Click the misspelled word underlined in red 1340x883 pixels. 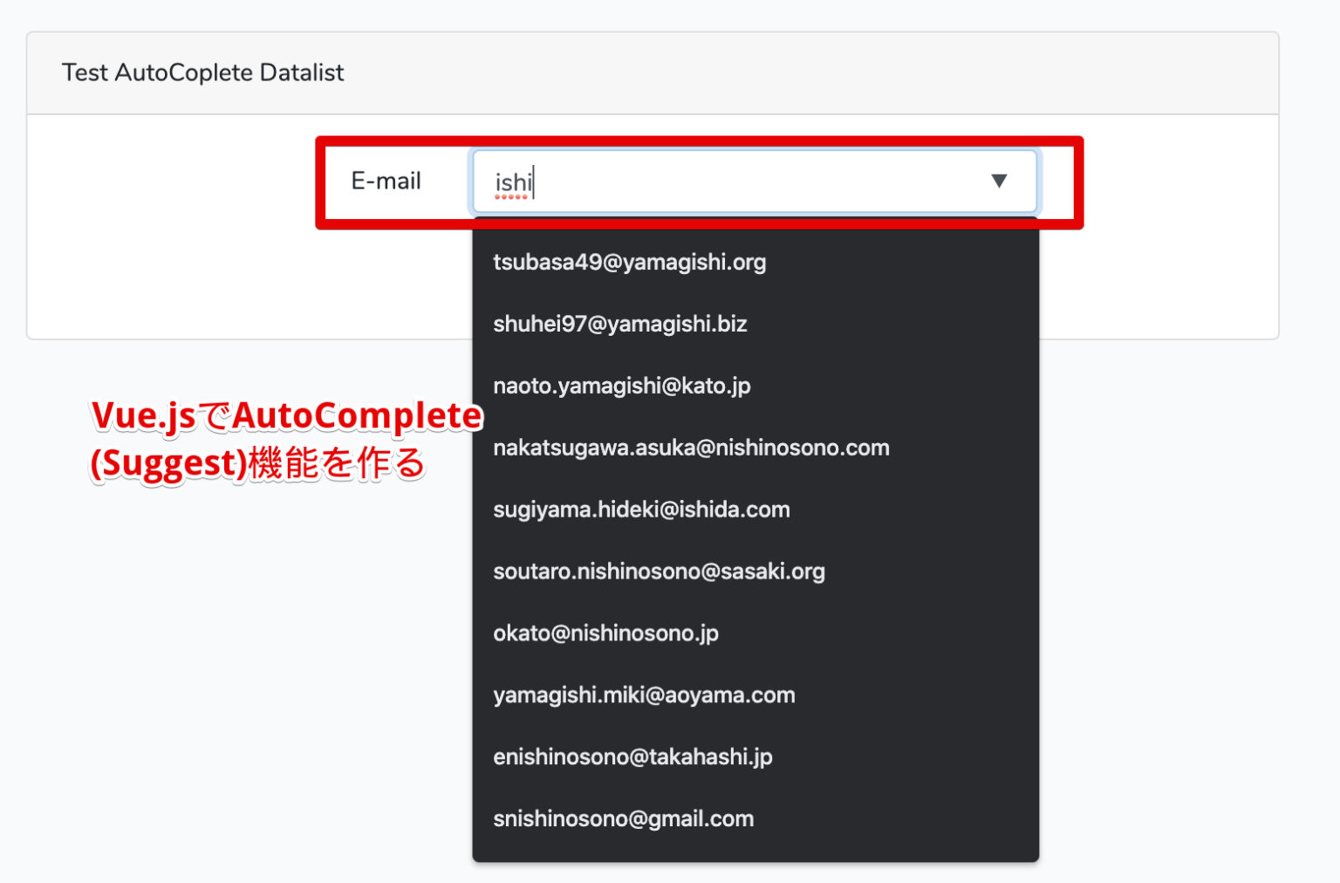click(513, 181)
